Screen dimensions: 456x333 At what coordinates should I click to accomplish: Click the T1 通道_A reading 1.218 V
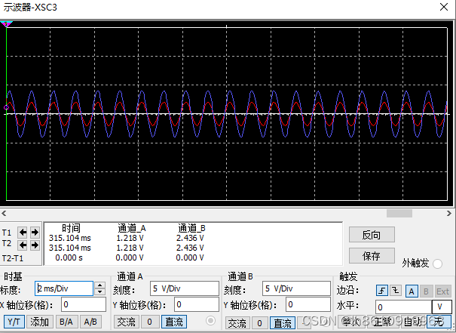click(x=130, y=238)
